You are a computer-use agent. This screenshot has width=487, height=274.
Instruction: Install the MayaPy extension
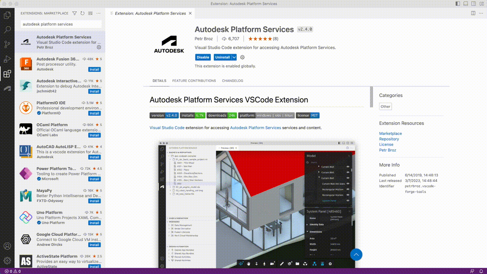click(x=95, y=201)
